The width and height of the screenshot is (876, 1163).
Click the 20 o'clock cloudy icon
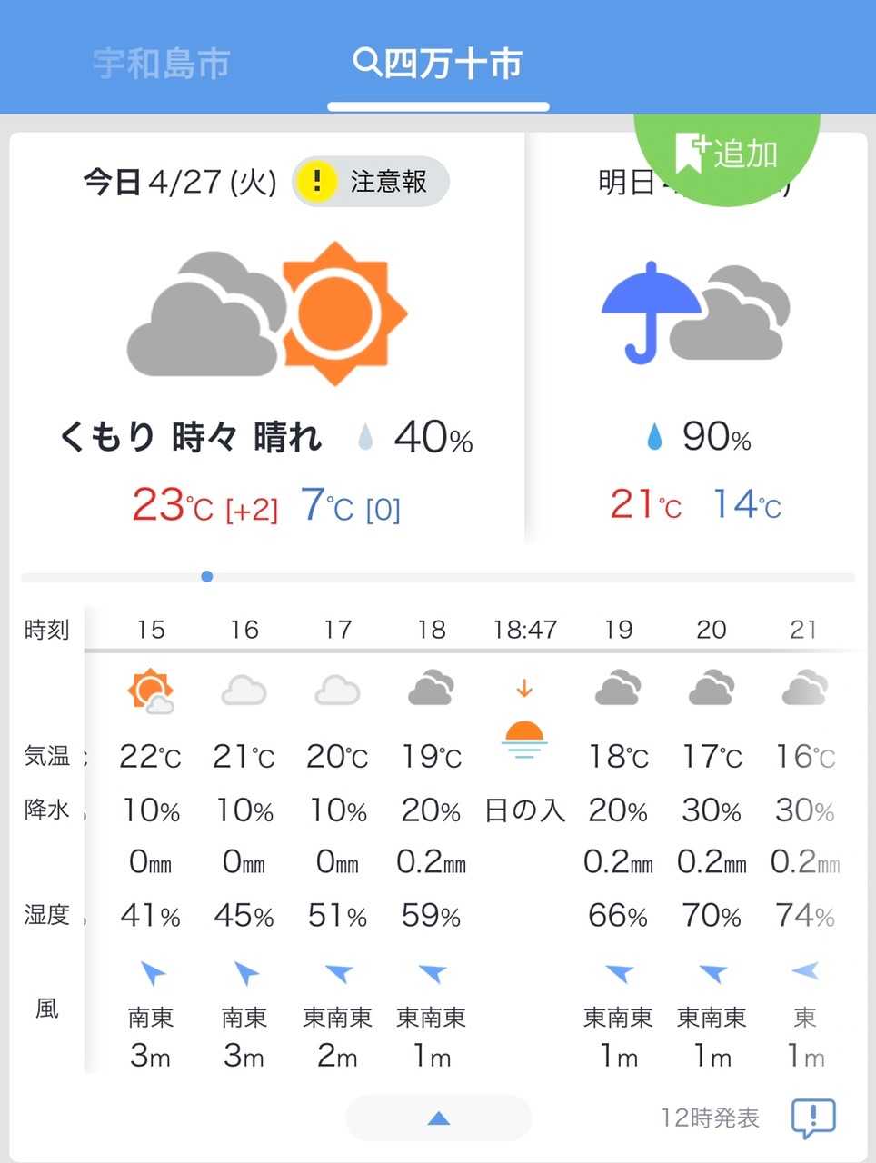pyautogui.click(x=712, y=688)
